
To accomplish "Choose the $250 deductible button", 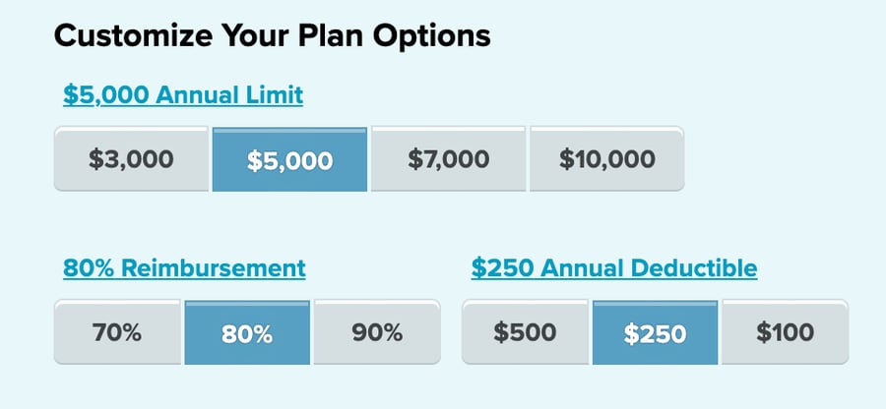I will [x=656, y=333].
